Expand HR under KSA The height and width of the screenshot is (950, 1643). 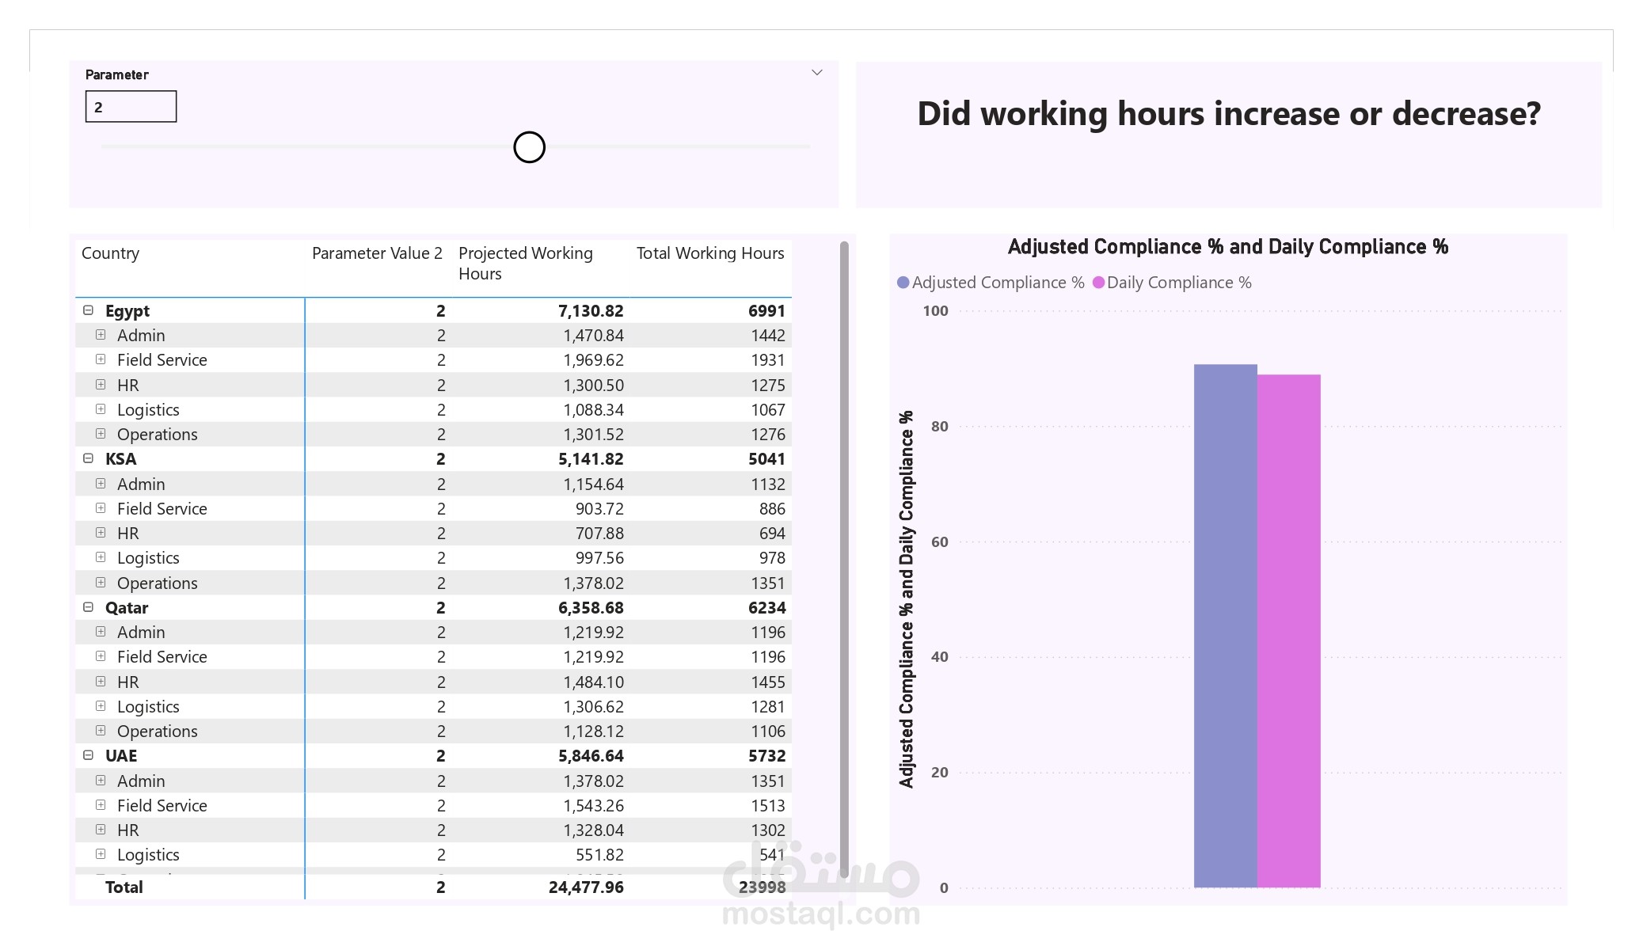(x=101, y=533)
